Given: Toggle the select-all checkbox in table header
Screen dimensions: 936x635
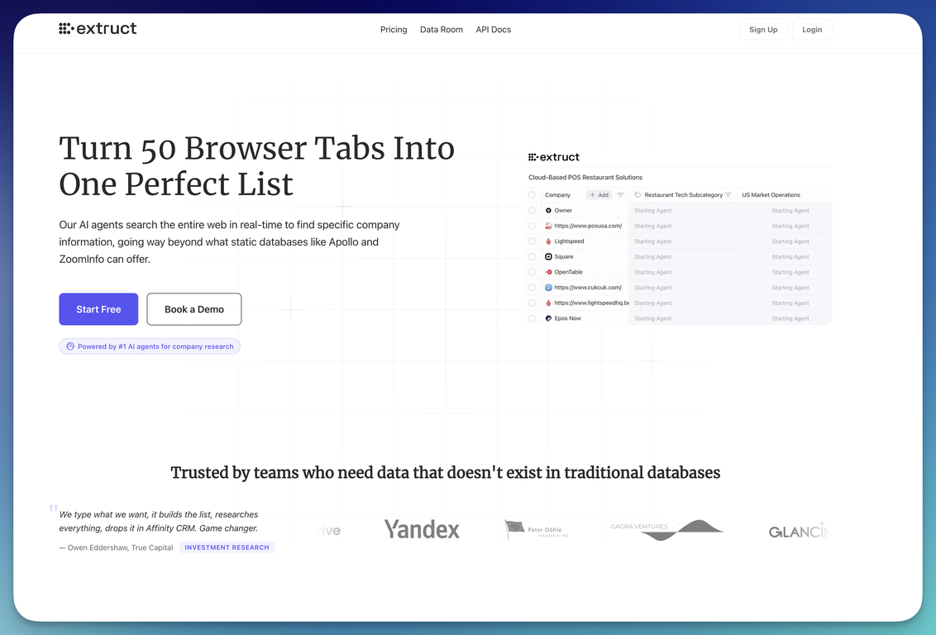Looking at the screenshot, I should tap(532, 195).
